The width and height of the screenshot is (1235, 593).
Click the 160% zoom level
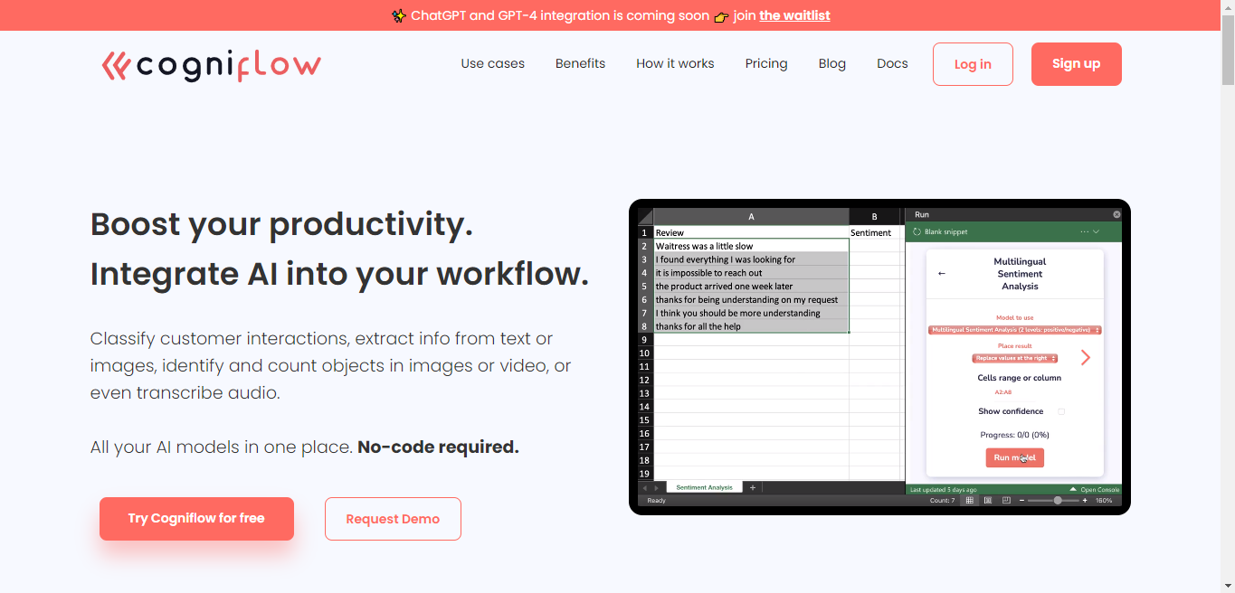click(x=1104, y=500)
